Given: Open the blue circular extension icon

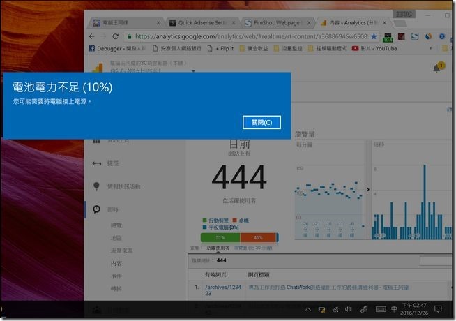Looking at the screenshot, I should point(442,36).
